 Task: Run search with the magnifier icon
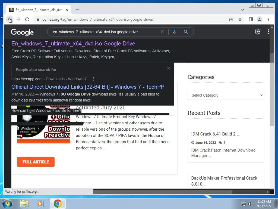pyautogui.click(x=186, y=32)
